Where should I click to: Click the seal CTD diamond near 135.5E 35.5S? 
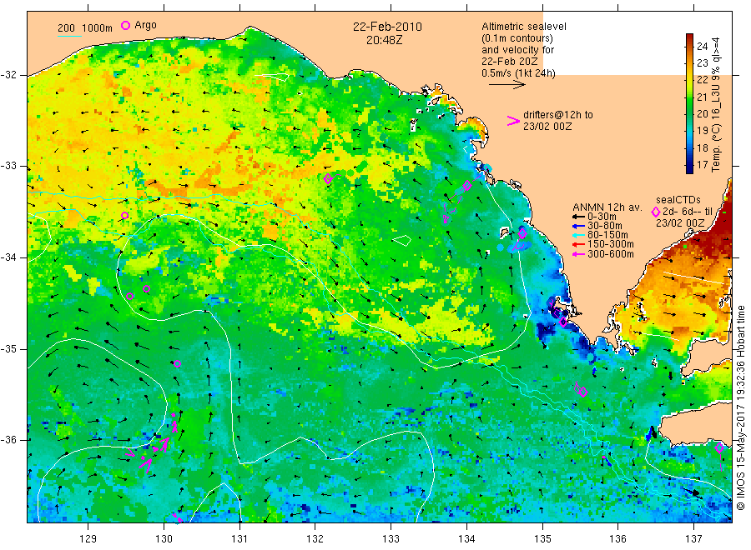(x=583, y=392)
